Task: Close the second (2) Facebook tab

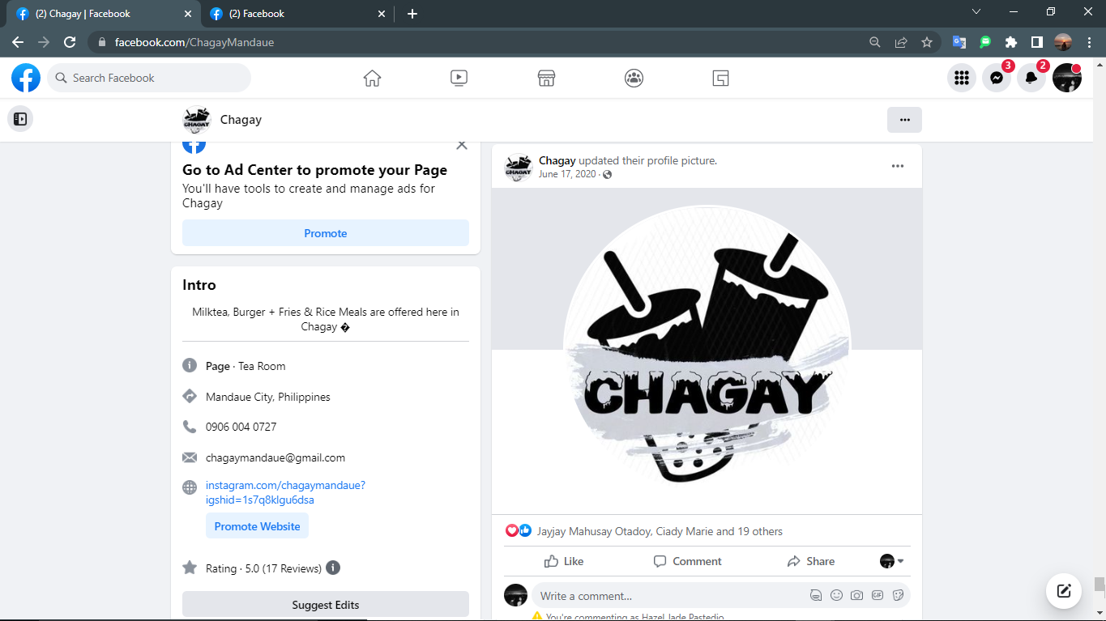Action: 382,14
